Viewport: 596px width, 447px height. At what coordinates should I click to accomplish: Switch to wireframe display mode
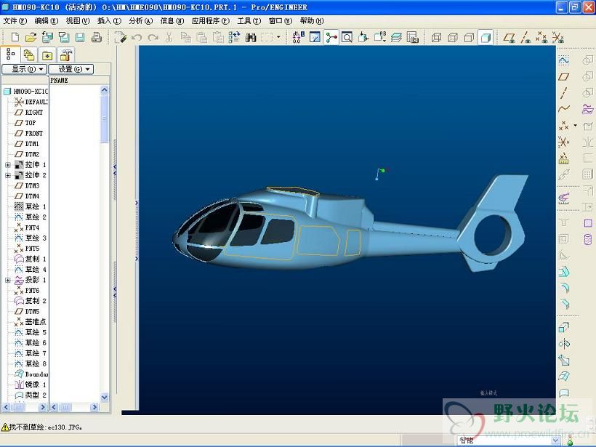[436, 37]
